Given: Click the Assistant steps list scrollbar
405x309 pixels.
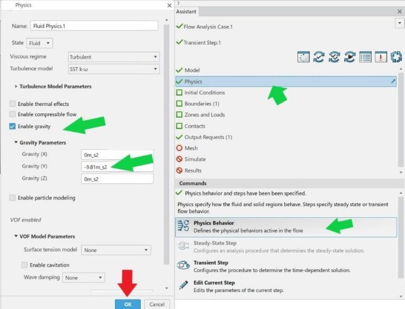Looking at the screenshot, I should point(401,120).
